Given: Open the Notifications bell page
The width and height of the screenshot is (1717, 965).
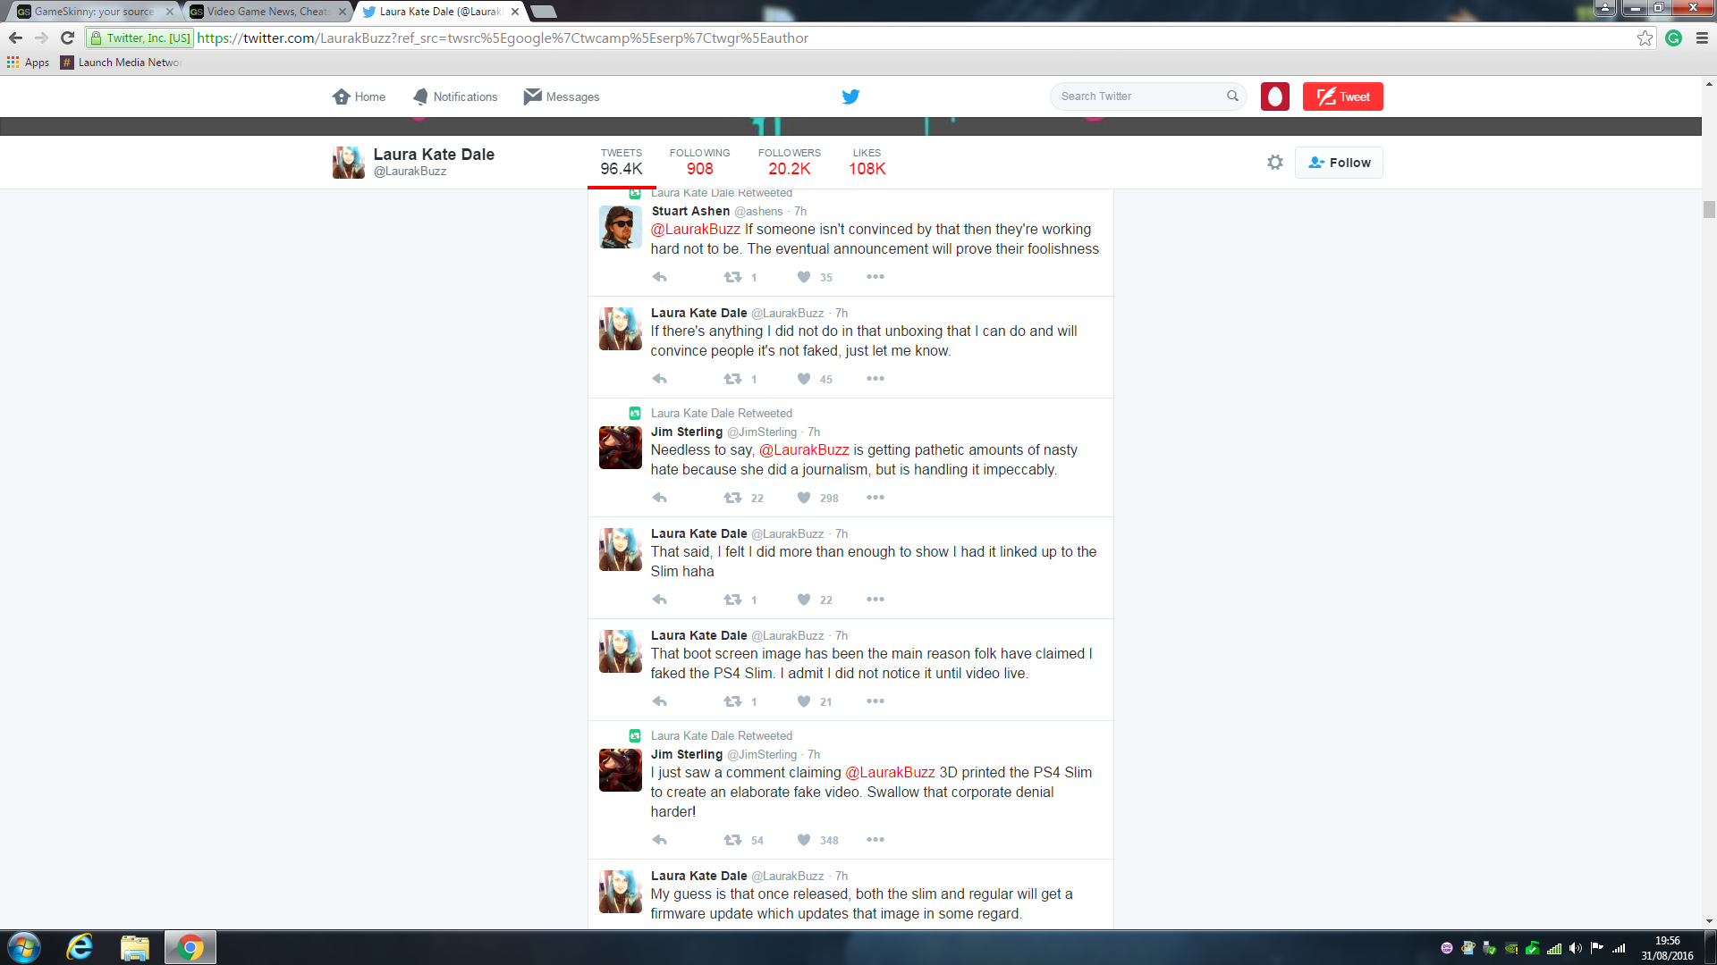Looking at the screenshot, I should pyautogui.click(x=455, y=96).
